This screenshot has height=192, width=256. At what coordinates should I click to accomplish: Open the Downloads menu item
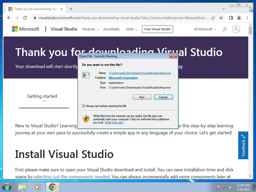coord(111,29)
